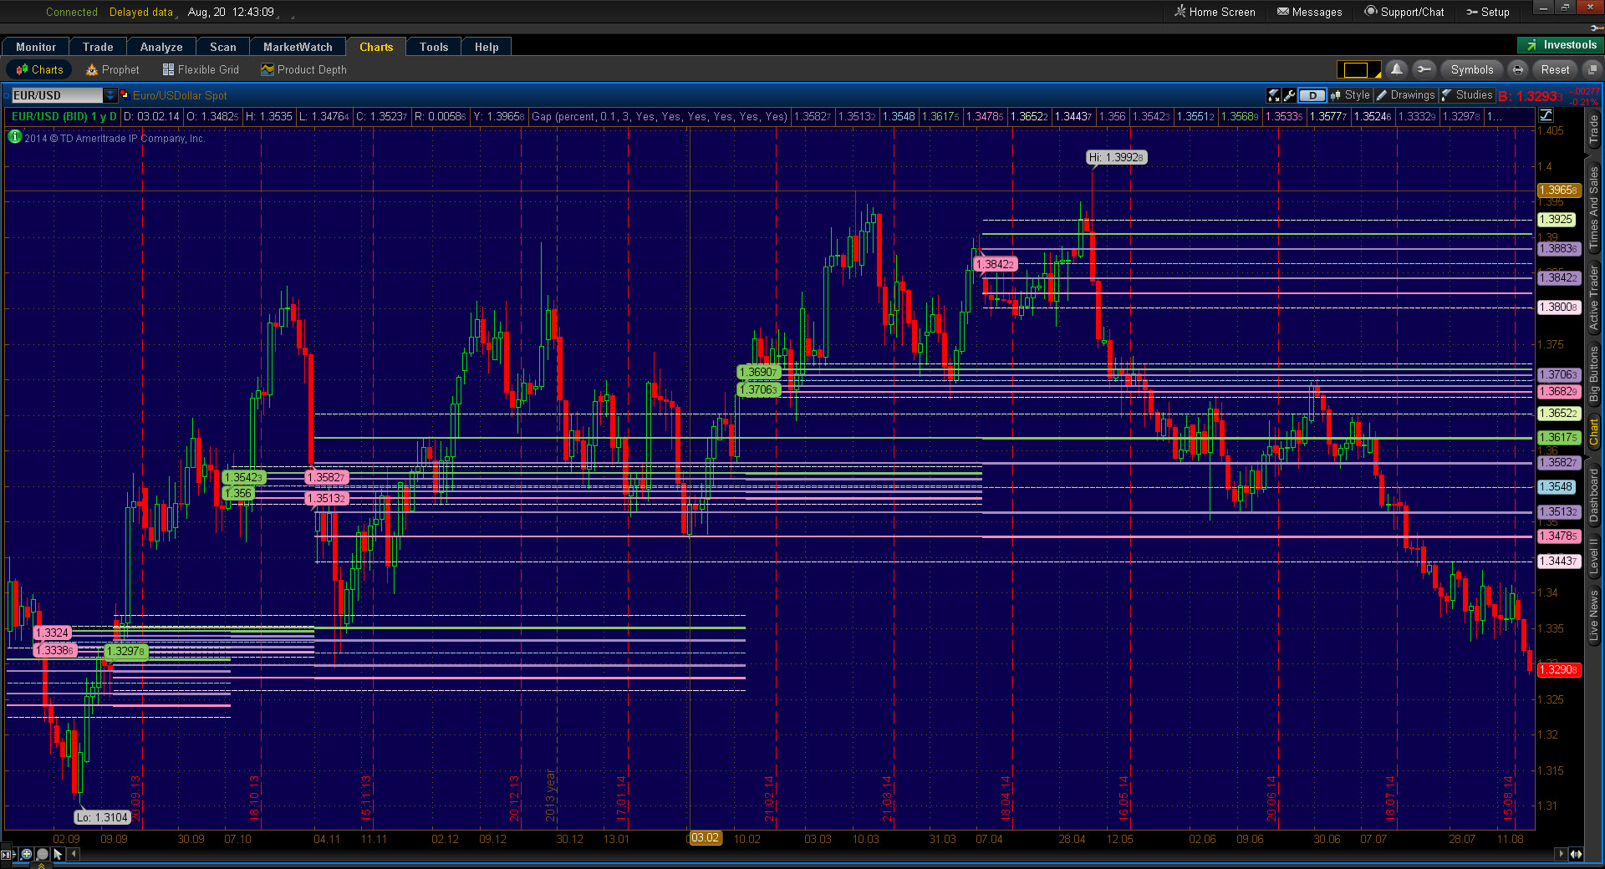Expand the Studies menu
This screenshot has width=1605, height=869.
(x=1467, y=95)
